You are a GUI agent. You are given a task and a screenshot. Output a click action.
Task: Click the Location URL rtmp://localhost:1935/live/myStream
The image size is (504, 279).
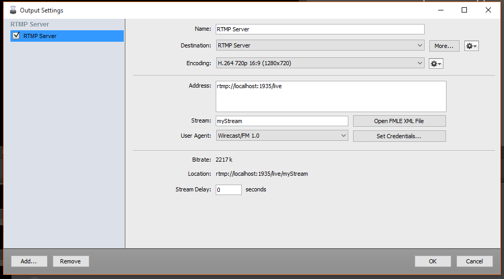click(x=262, y=174)
